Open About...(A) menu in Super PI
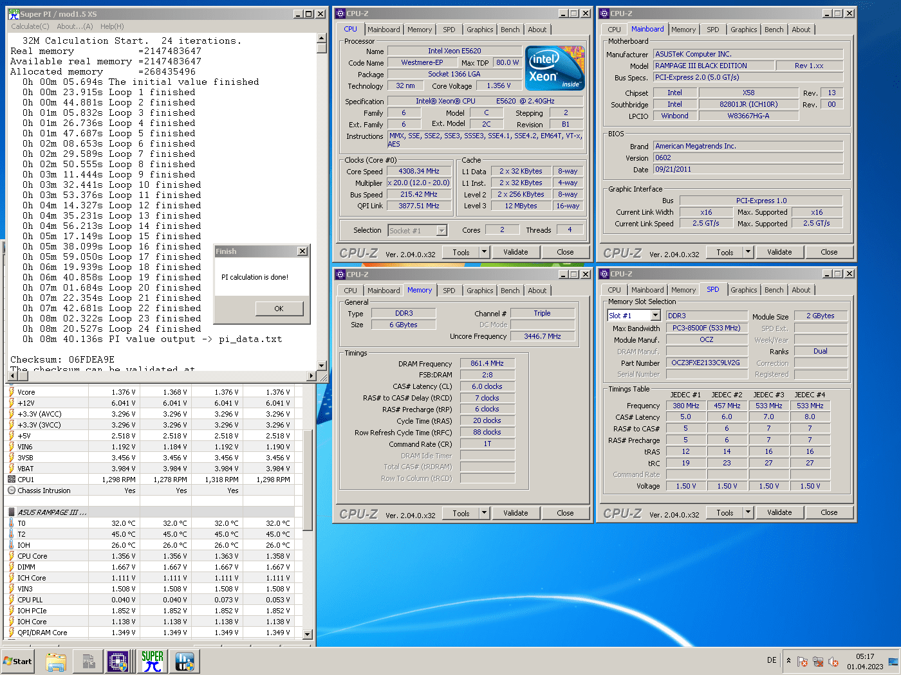 [75, 26]
